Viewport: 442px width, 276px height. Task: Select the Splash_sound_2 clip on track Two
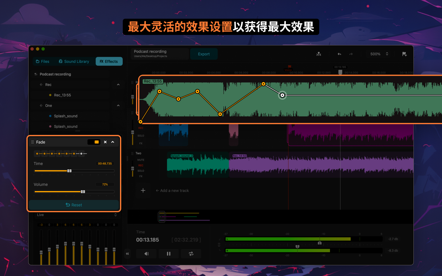click(x=198, y=165)
